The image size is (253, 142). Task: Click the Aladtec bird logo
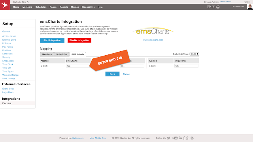[5, 5]
